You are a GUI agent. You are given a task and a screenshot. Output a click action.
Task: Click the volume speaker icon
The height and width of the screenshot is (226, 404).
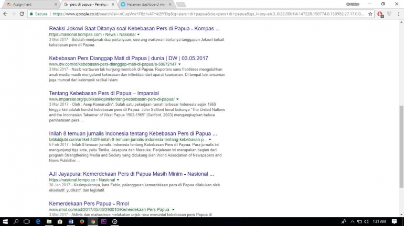click(x=366, y=221)
